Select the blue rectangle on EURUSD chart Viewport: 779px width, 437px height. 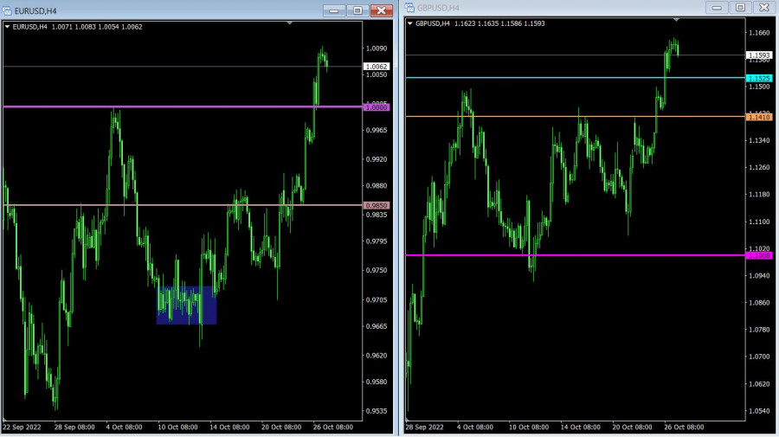point(186,305)
